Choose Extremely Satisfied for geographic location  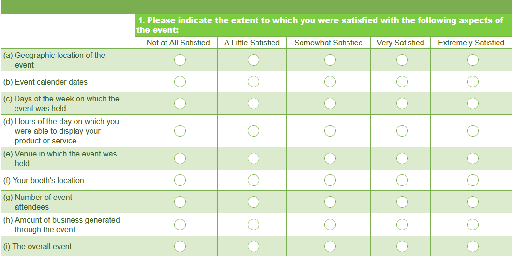473,60
